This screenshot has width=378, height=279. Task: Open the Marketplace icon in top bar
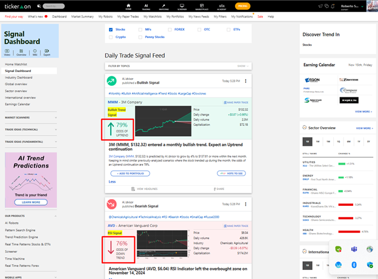202,7
